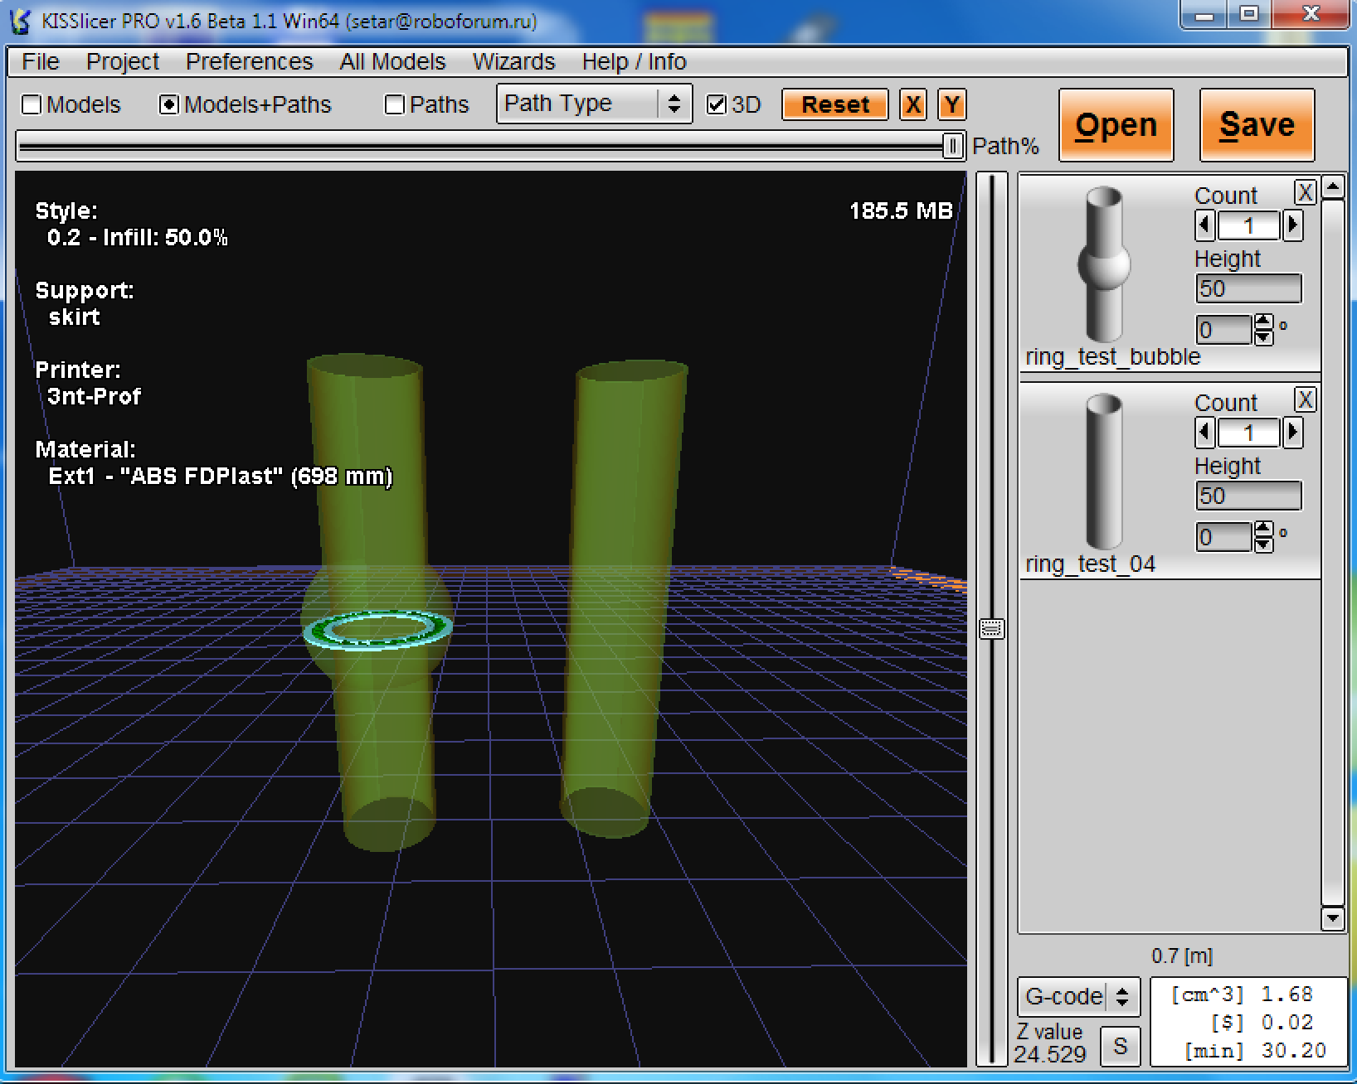Click the Height field of ring_test_04
1357x1084 pixels.
coord(1248,496)
